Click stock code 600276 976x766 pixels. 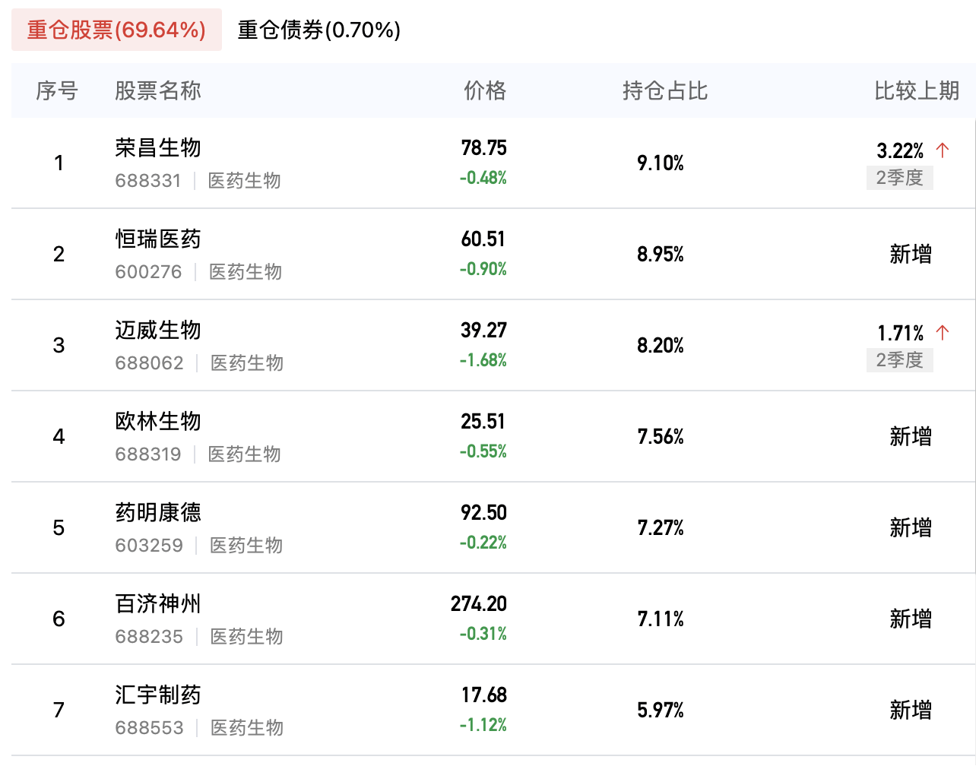click(x=148, y=272)
